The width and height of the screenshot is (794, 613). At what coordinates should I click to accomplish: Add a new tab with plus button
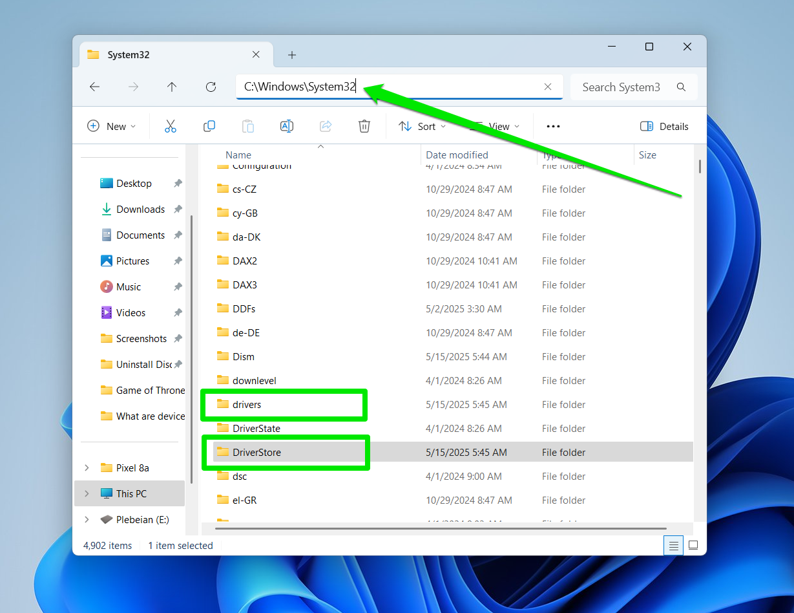292,55
